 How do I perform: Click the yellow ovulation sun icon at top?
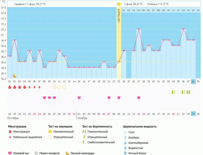[x=119, y=4]
